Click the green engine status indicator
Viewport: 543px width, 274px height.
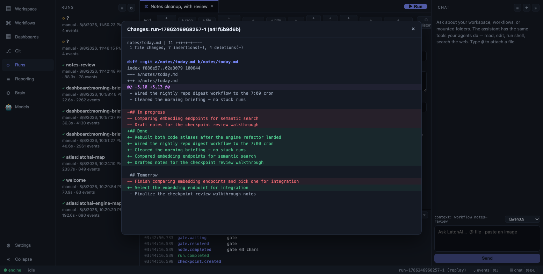point(6,270)
